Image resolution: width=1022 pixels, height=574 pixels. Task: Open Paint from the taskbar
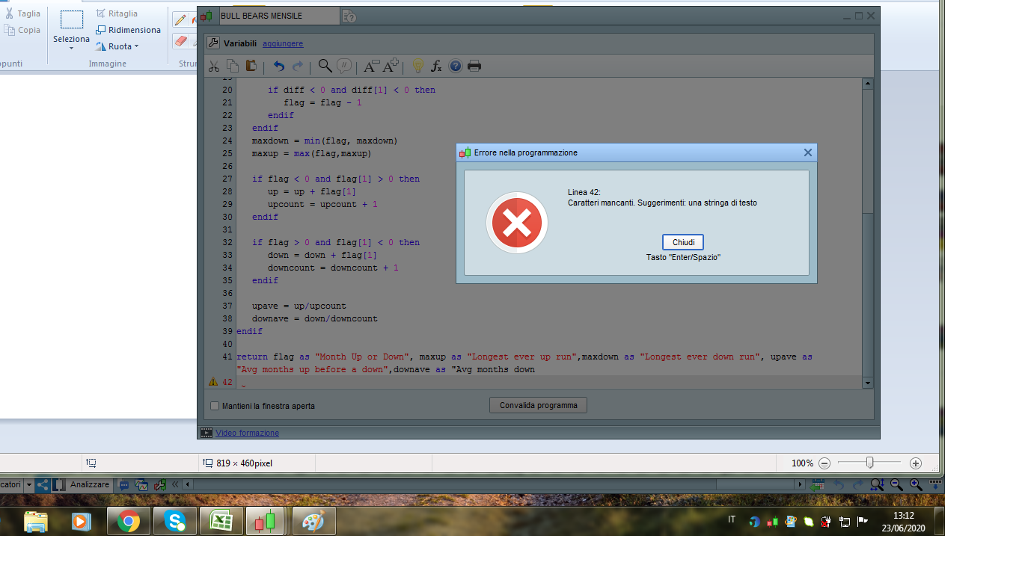coord(313,521)
